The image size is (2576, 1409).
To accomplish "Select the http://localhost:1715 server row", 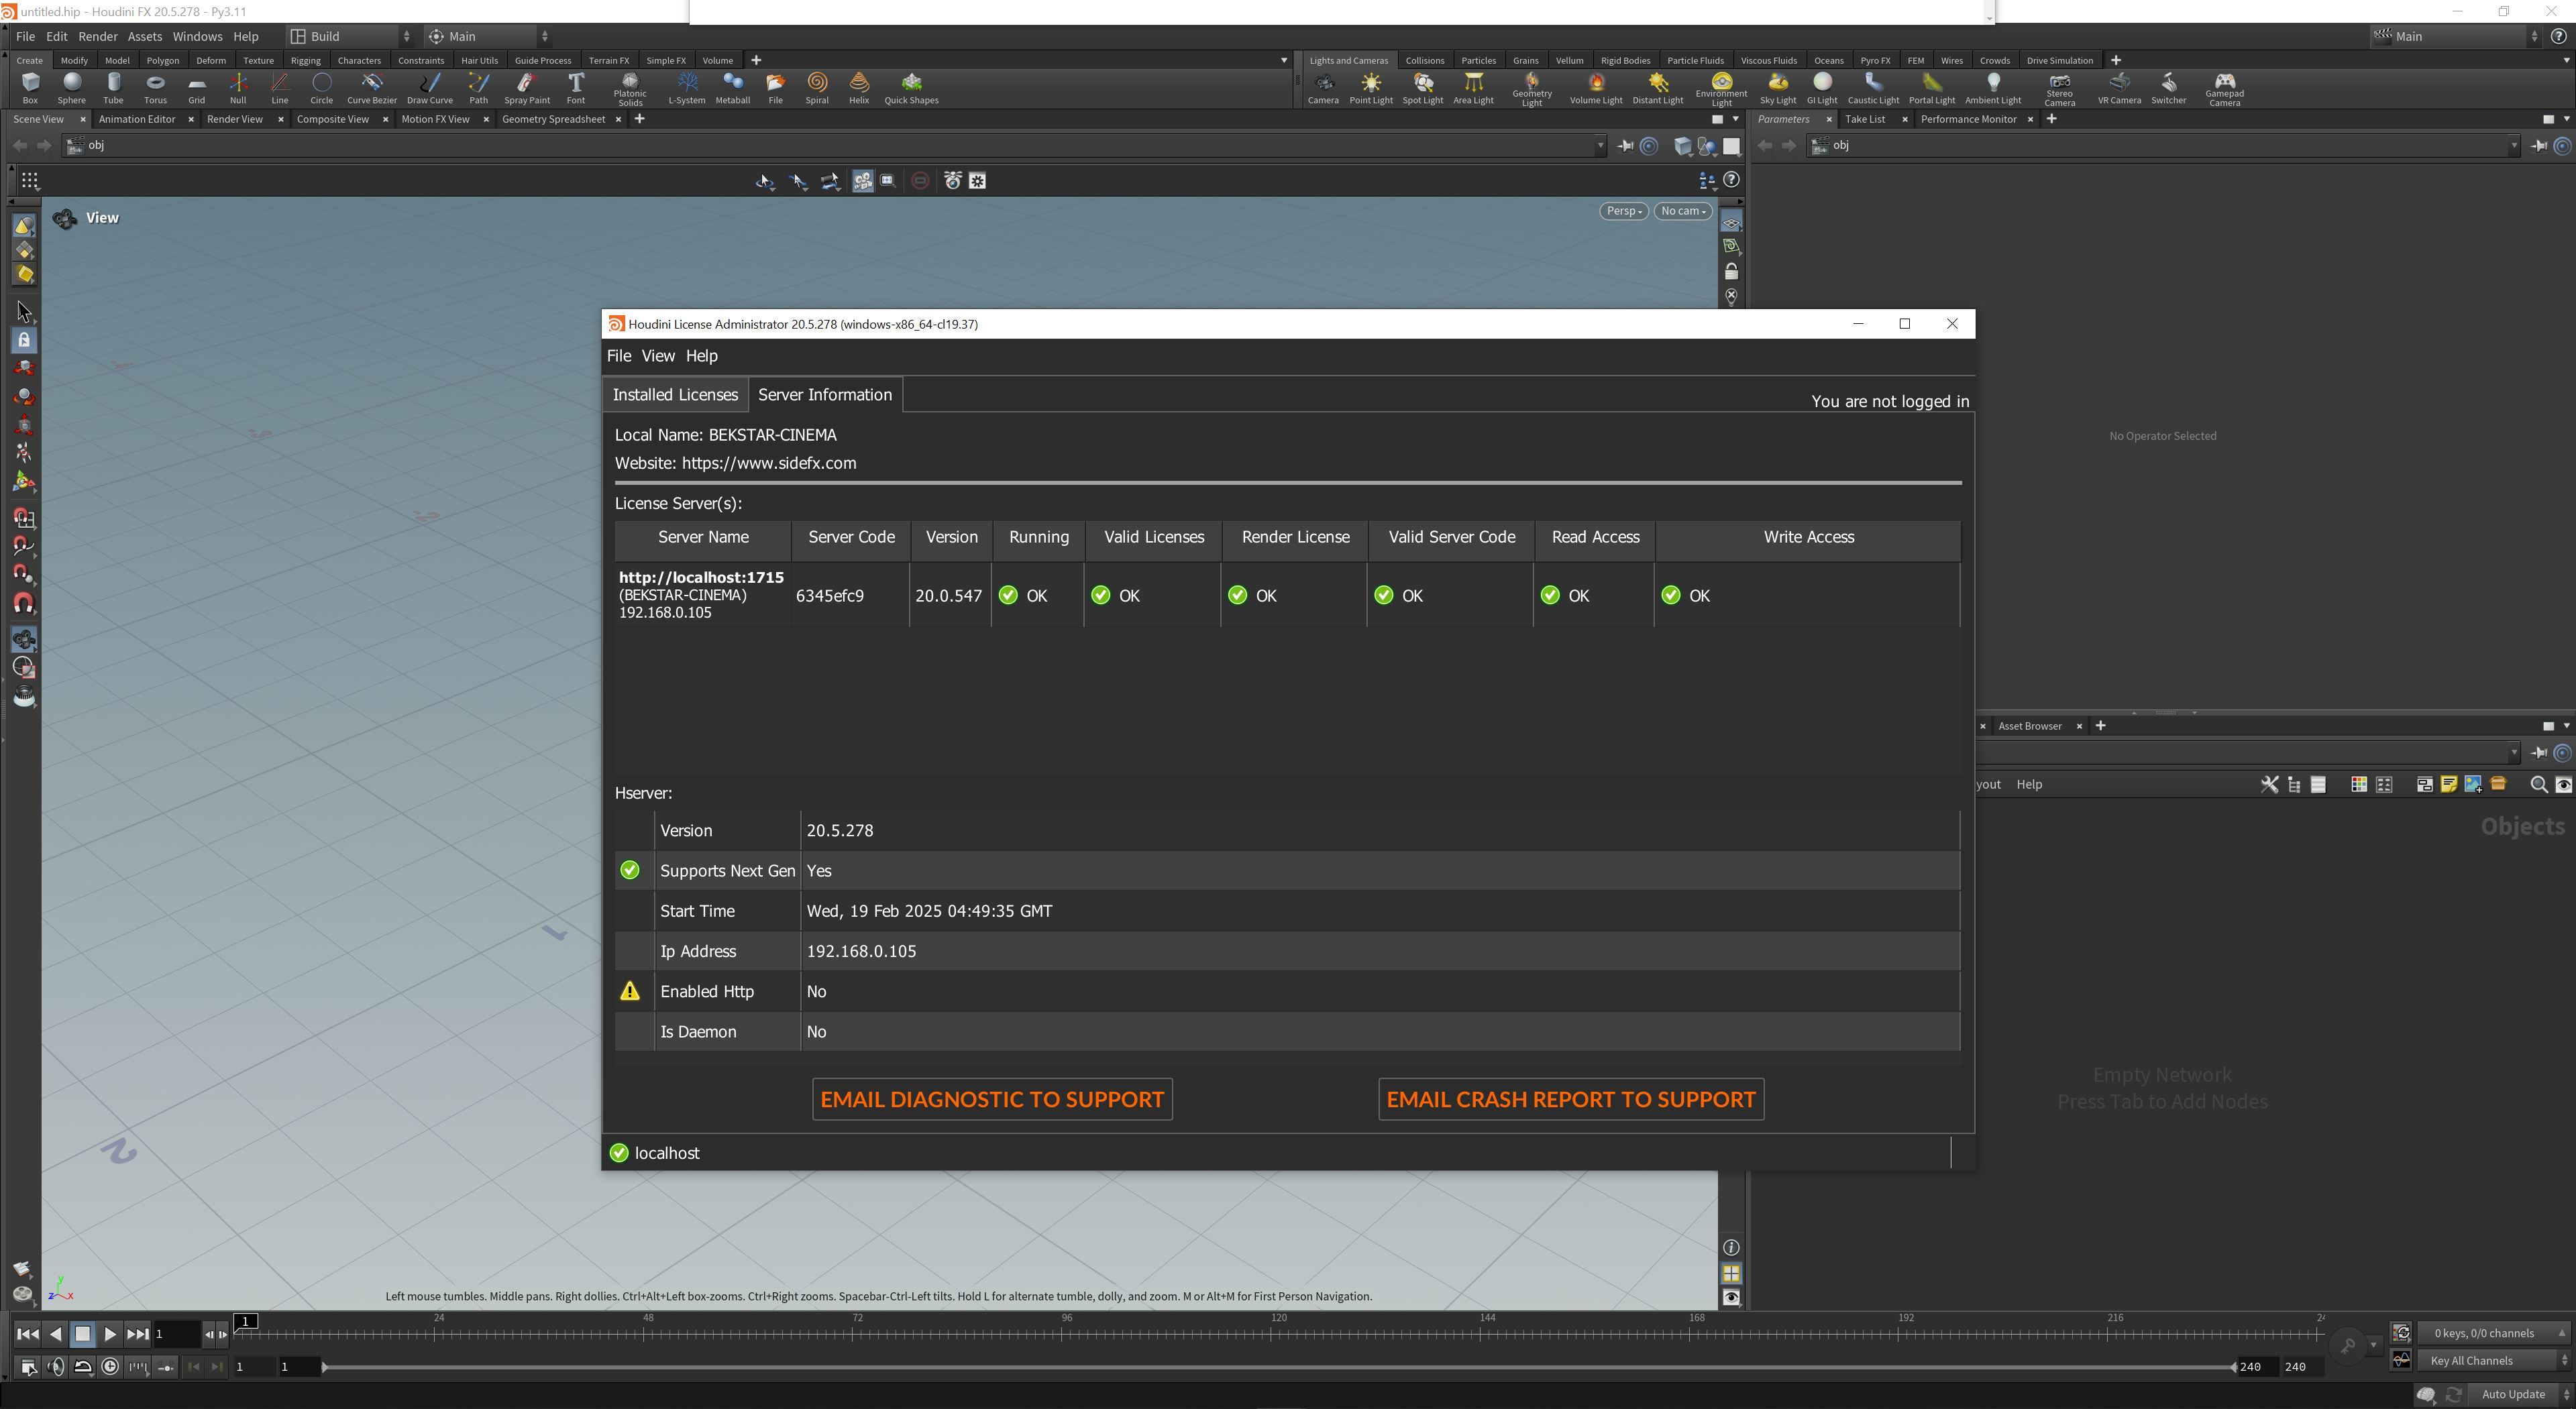I will (1287, 595).
